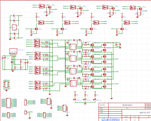Select the leftmost LED symbol at bottom

click(x=75, y=99)
